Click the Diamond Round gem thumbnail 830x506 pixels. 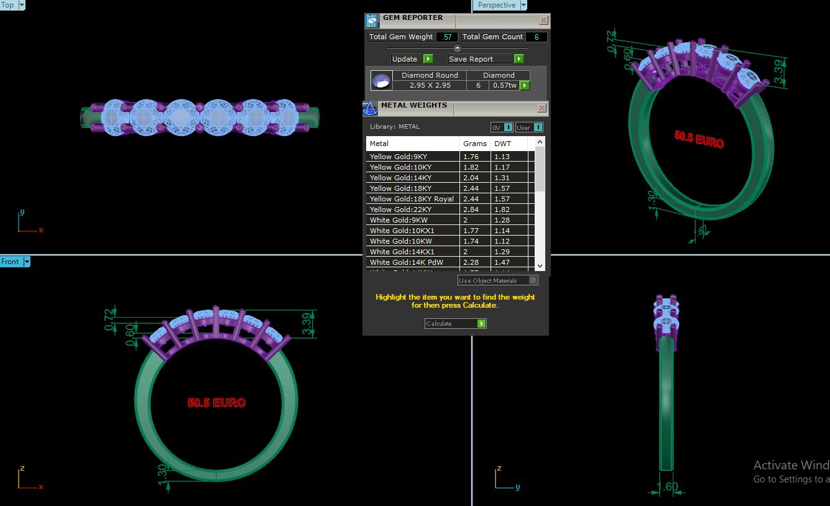381,80
